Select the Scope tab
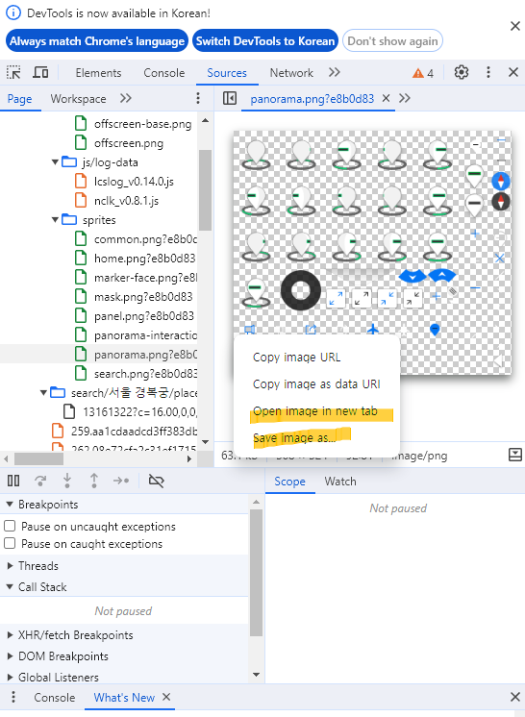The width and height of the screenshot is (525, 717). click(x=289, y=482)
